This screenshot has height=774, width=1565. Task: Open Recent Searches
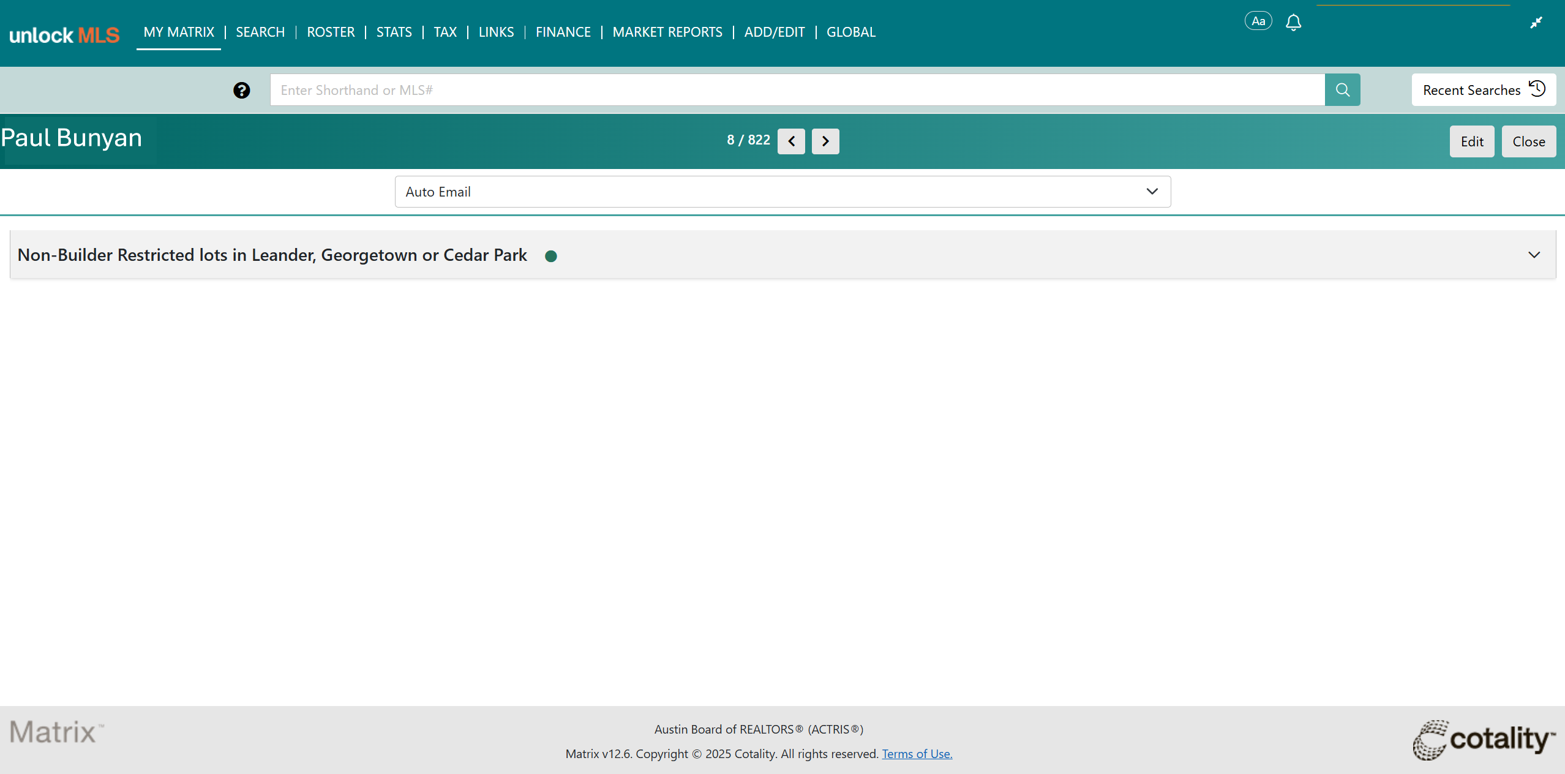pos(1484,90)
